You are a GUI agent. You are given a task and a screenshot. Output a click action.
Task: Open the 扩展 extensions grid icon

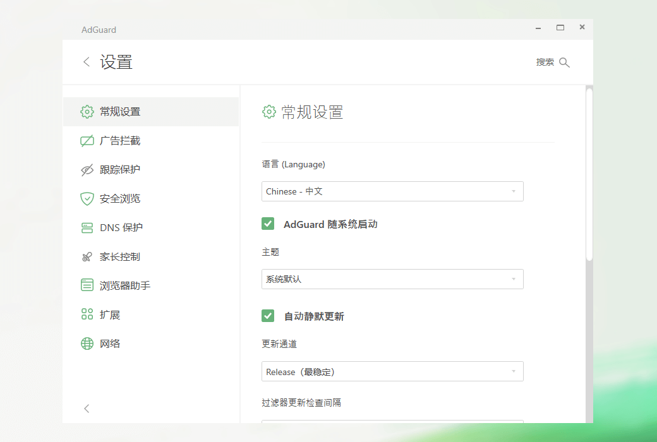tap(87, 314)
